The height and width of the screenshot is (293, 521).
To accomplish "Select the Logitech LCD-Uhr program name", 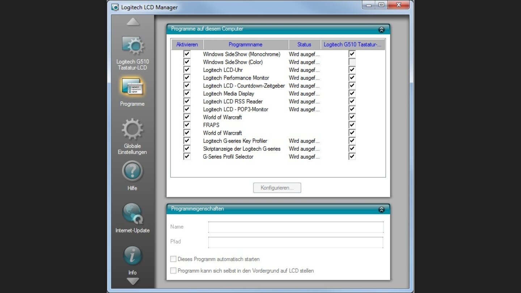I will pyautogui.click(x=223, y=70).
